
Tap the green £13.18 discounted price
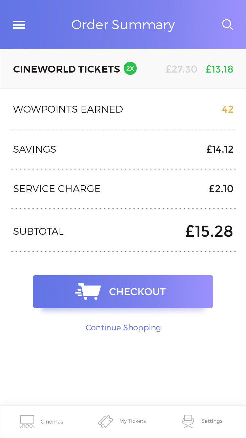click(x=219, y=69)
